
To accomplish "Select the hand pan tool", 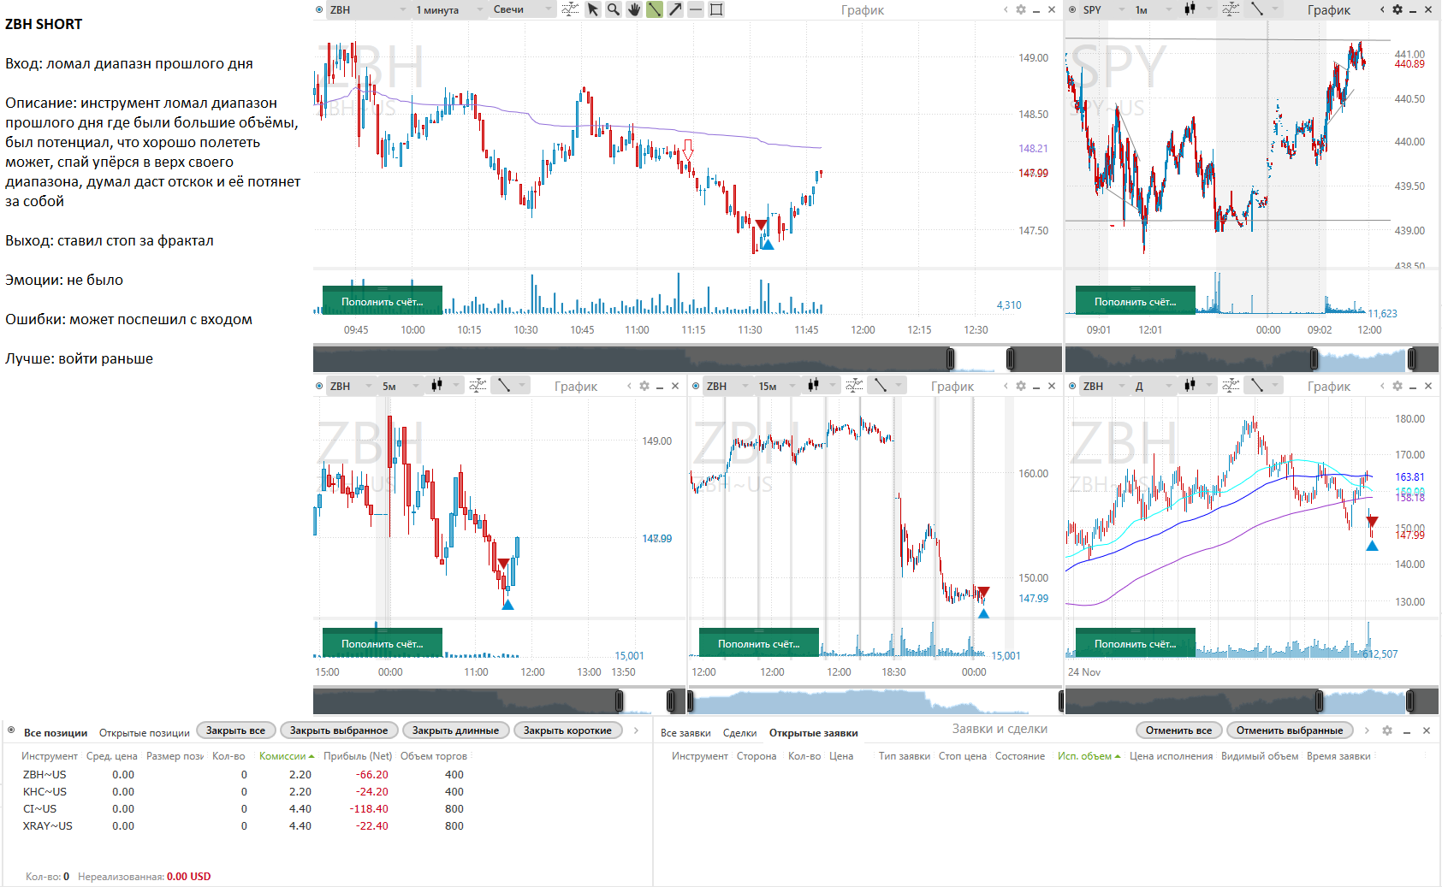I will coord(633,9).
